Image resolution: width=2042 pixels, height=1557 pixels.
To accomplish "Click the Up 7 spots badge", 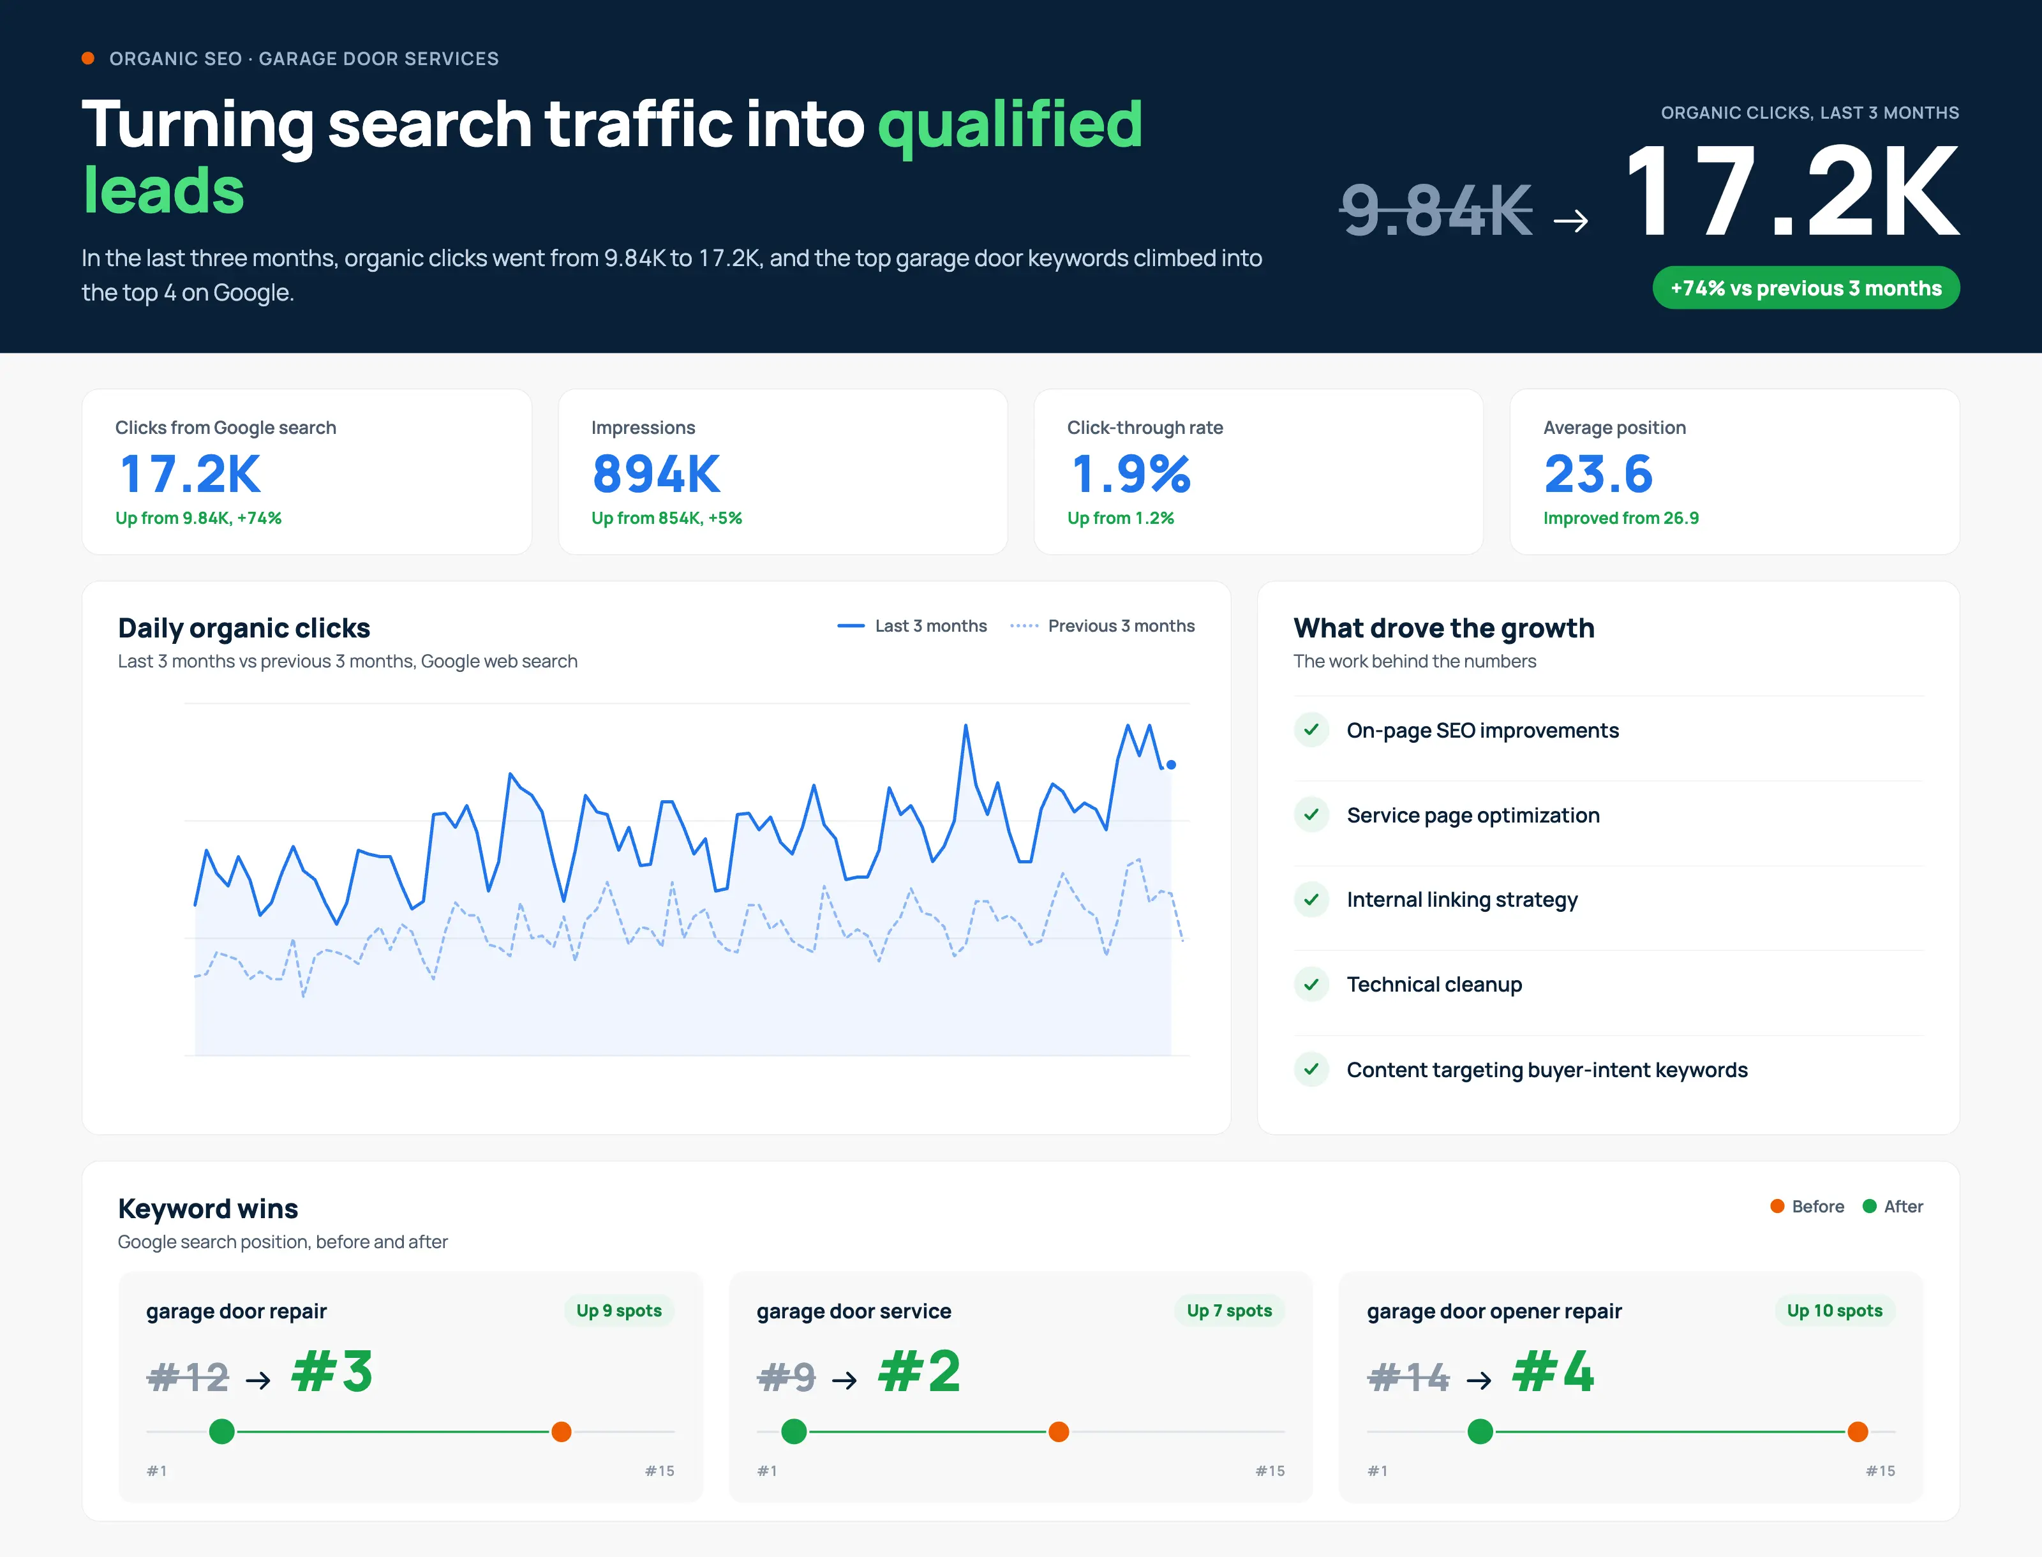I will point(1229,1311).
